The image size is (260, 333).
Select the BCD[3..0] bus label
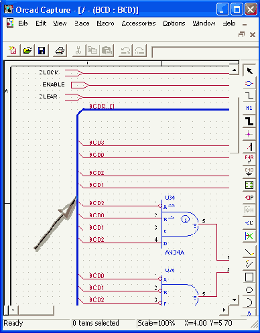102,106
